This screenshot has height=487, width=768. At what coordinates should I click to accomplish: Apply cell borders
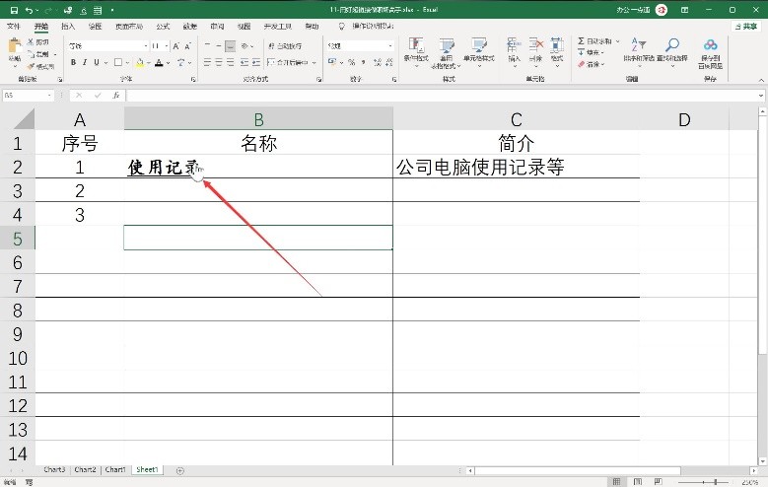coord(118,62)
